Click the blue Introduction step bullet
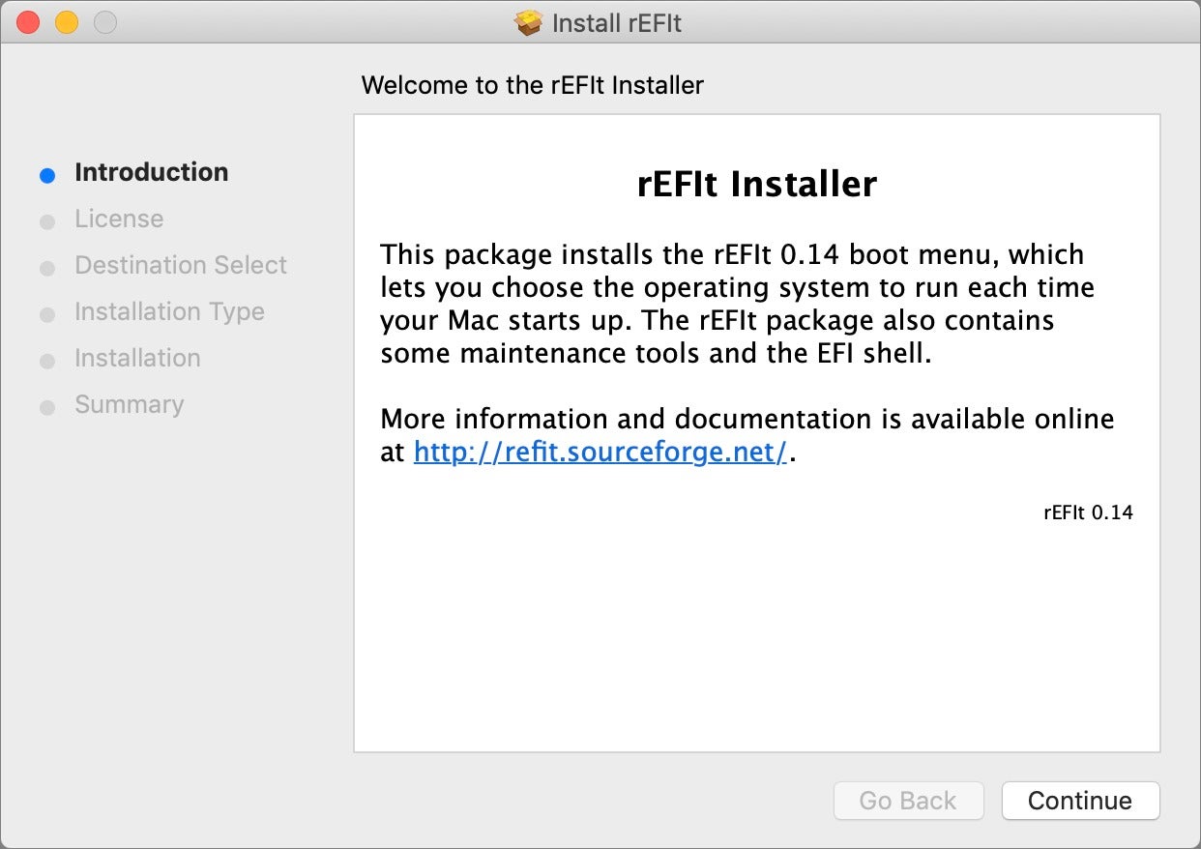The height and width of the screenshot is (849, 1201). coord(47,175)
